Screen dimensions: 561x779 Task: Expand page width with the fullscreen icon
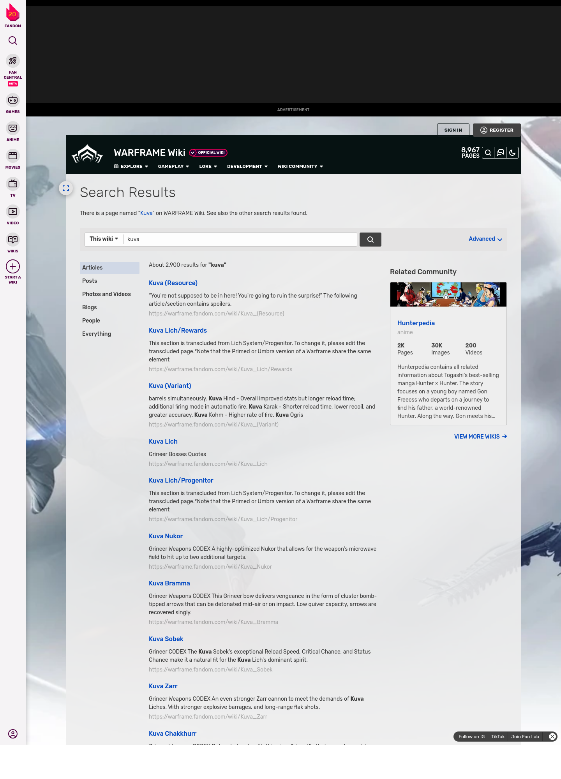pos(66,188)
